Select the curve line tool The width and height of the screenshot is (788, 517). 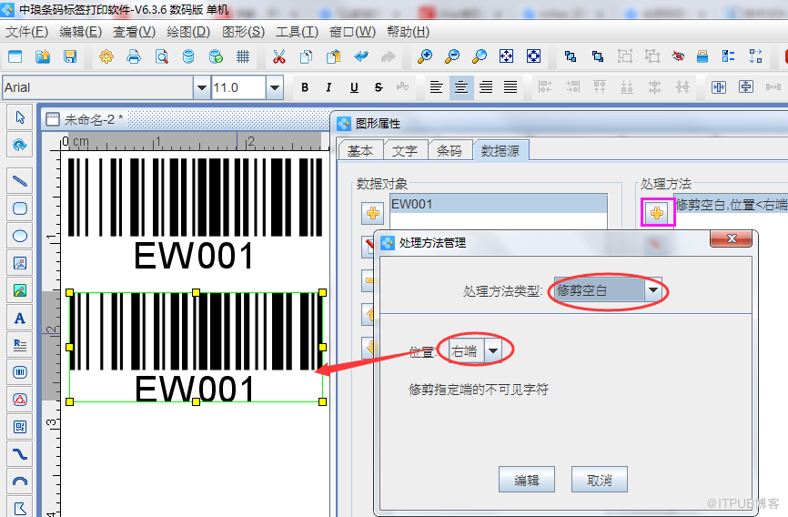pyautogui.click(x=20, y=454)
